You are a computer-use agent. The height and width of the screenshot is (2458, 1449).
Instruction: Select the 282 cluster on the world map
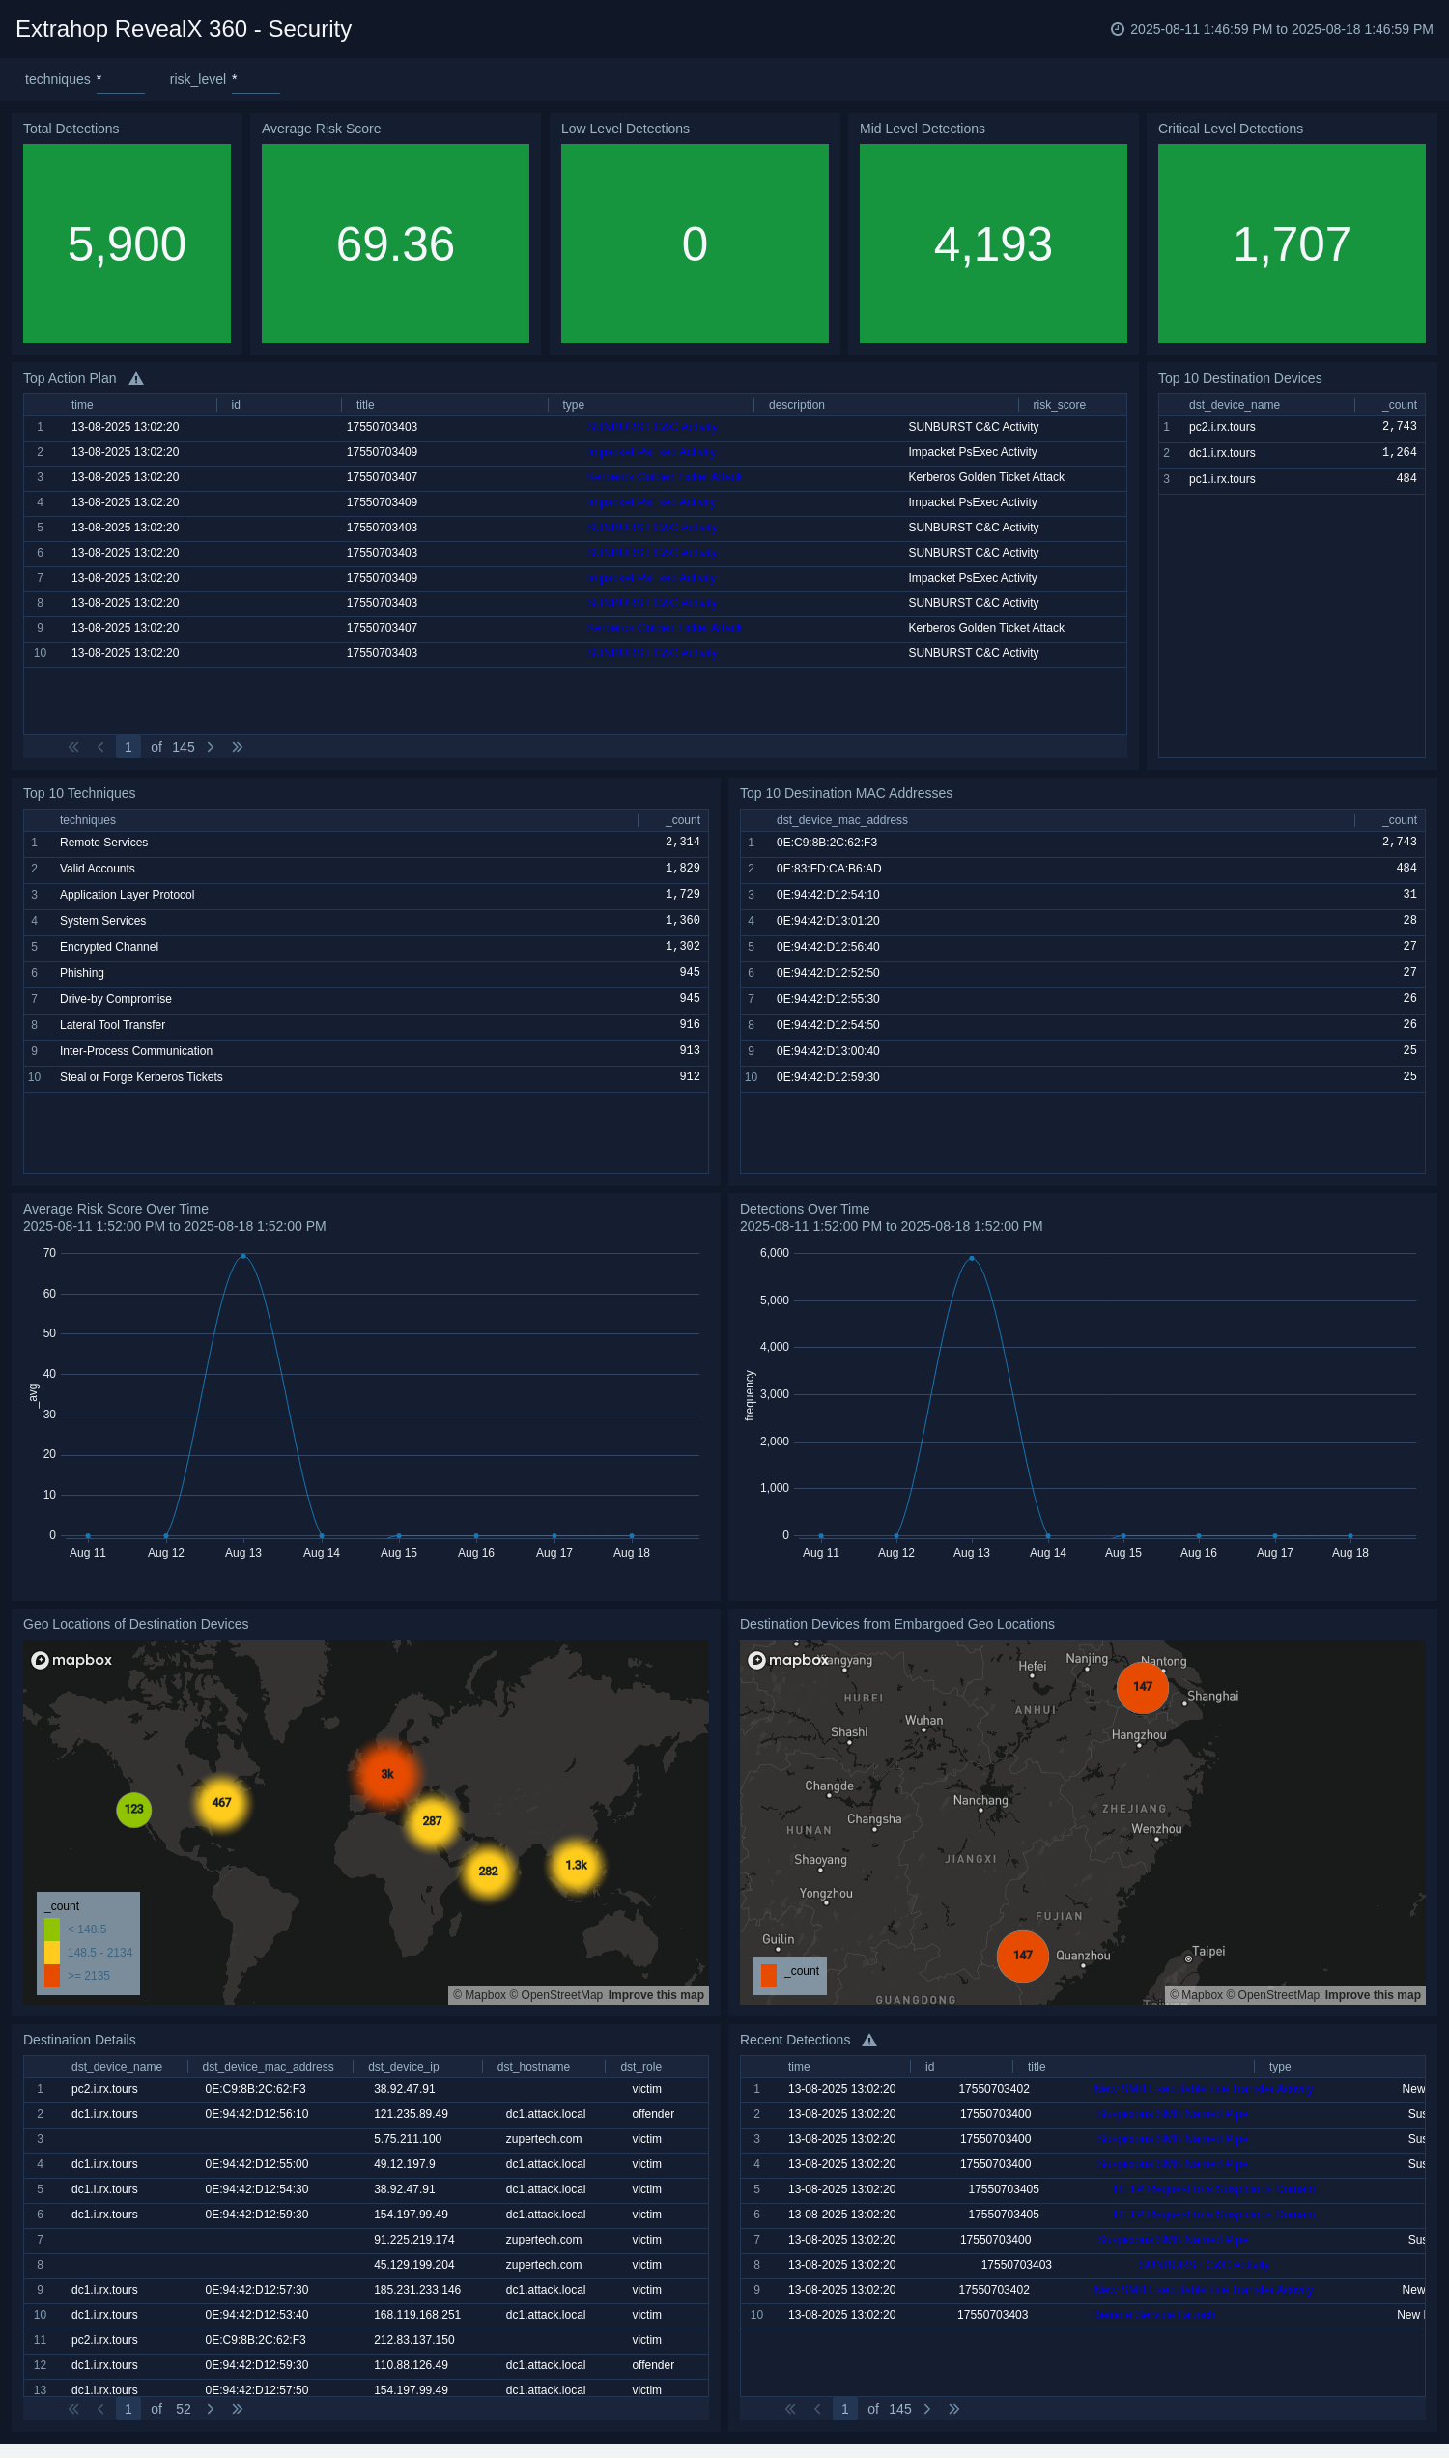coord(488,1872)
